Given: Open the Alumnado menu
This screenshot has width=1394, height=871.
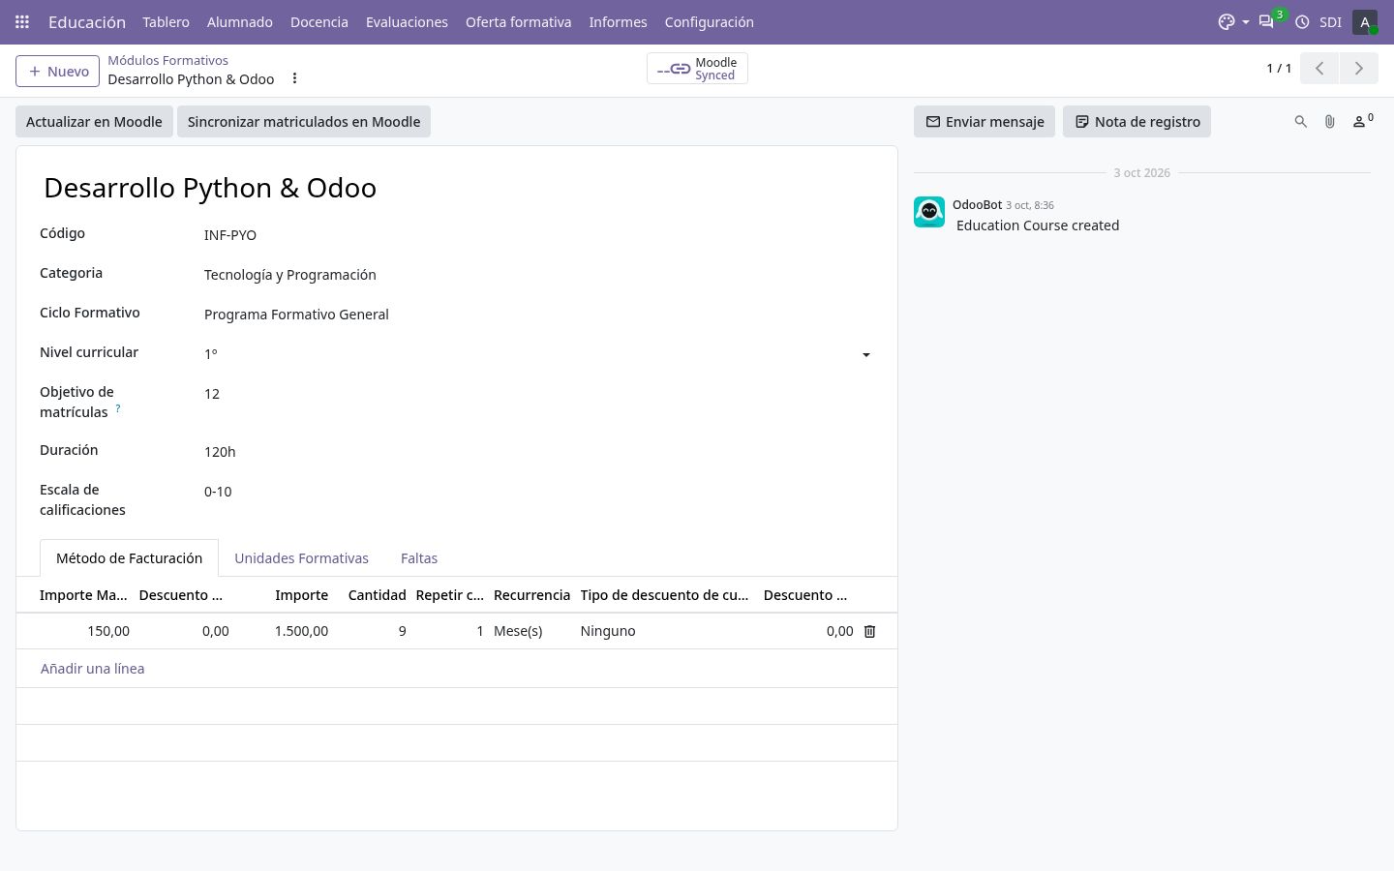Looking at the screenshot, I should pos(240,21).
